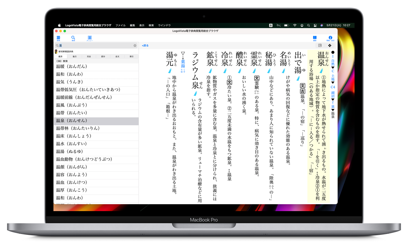Image resolution: width=408 pixels, height=245 pixels.
Task: Click the four-diamond icon above the article
Action: (x=330, y=46)
